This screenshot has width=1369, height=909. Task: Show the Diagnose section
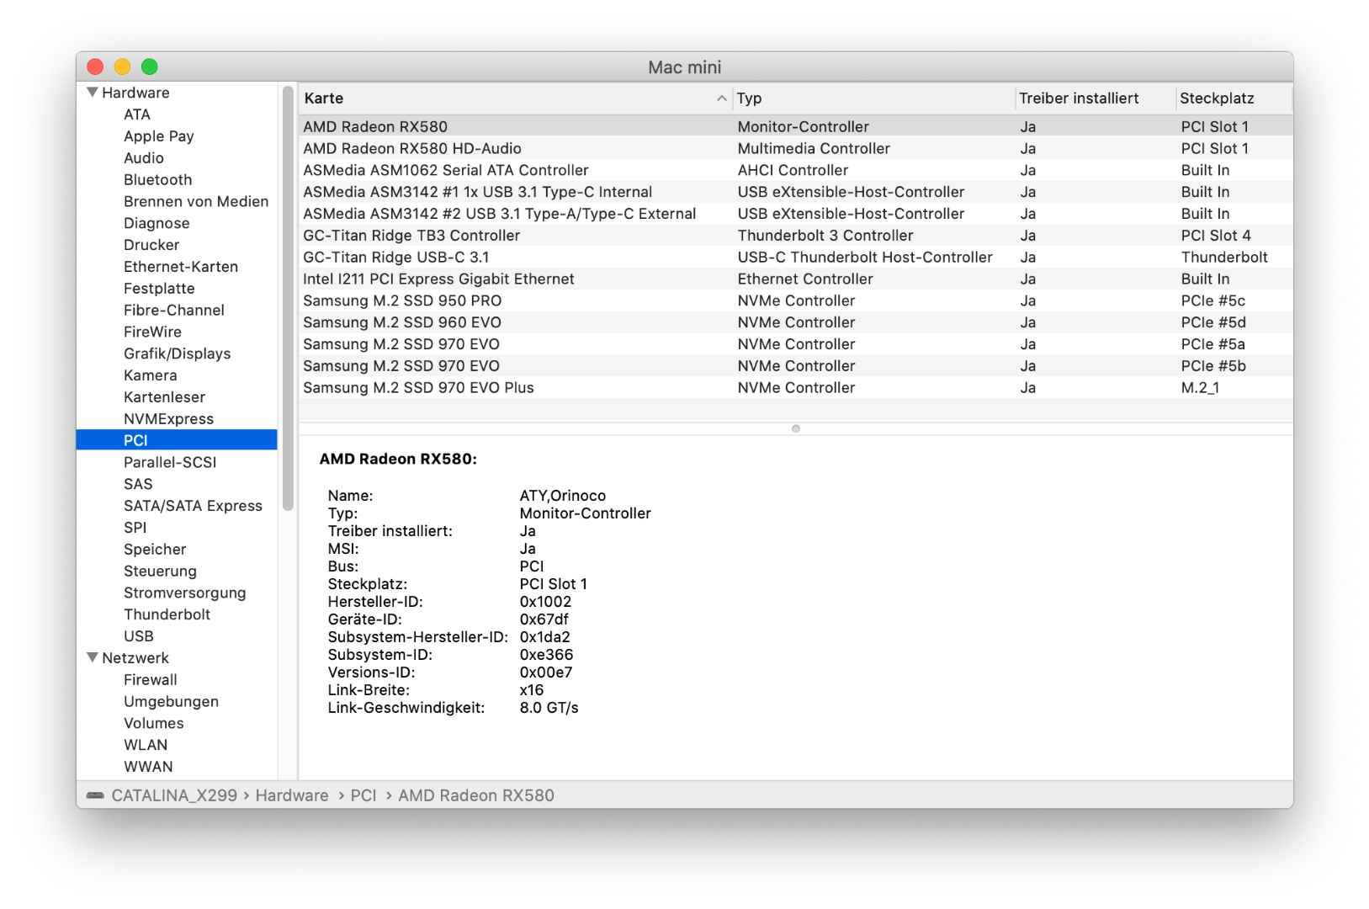point(157,224)
